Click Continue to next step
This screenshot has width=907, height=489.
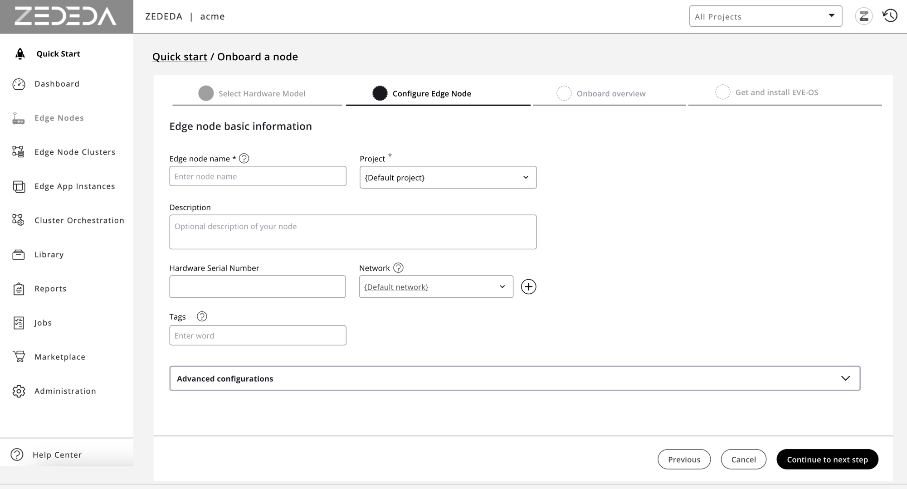coord(827,459)
